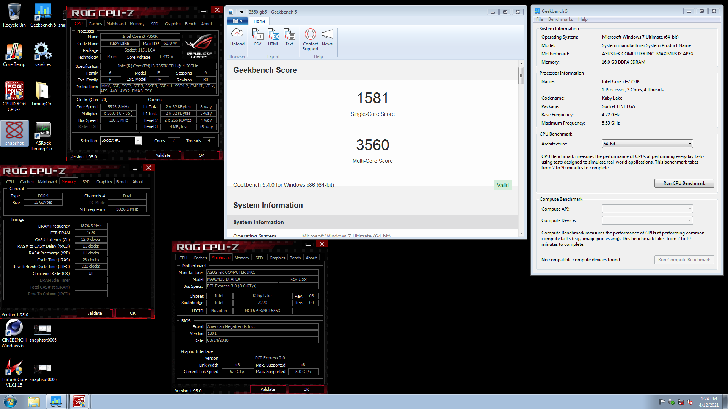Screen dimensions: 728x409
Task: Select Home ribbon tab in Geekbench
Action: 259,21
